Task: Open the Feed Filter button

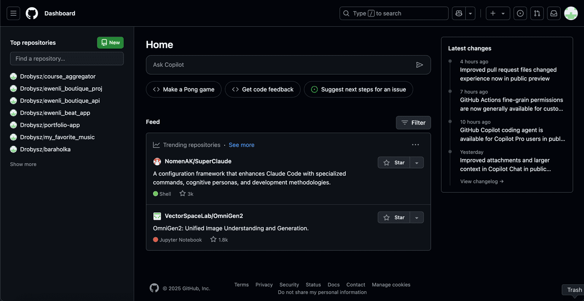Action: coord(414,123)
